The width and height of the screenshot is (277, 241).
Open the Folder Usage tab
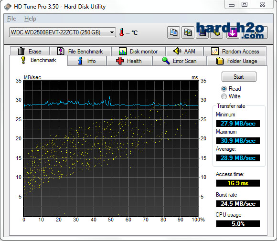236,61
